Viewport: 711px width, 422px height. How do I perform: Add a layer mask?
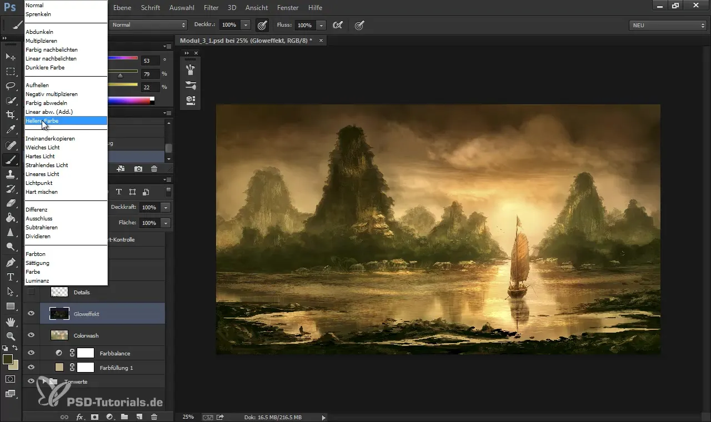pyautogui.click(x=94, y=416)
